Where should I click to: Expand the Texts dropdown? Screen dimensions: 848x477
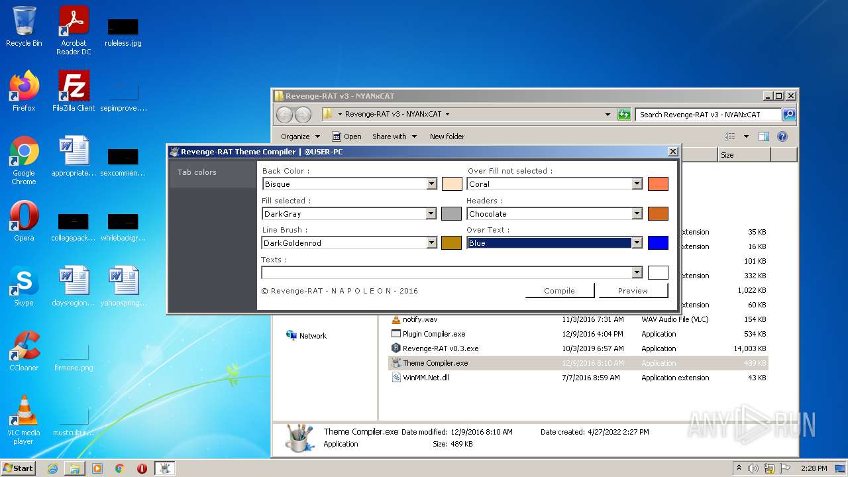(x=637, y=272)
